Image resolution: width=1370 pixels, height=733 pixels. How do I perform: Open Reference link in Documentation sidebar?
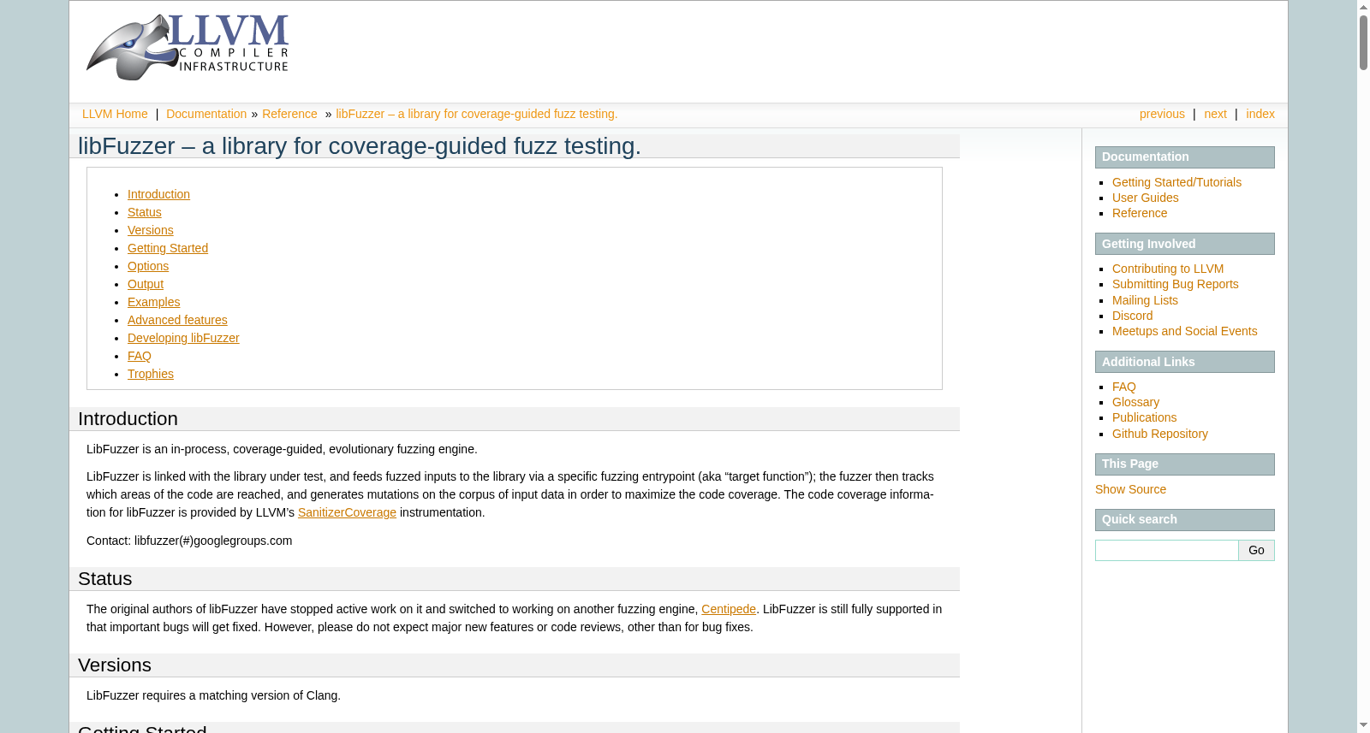tap(1140, 213)
